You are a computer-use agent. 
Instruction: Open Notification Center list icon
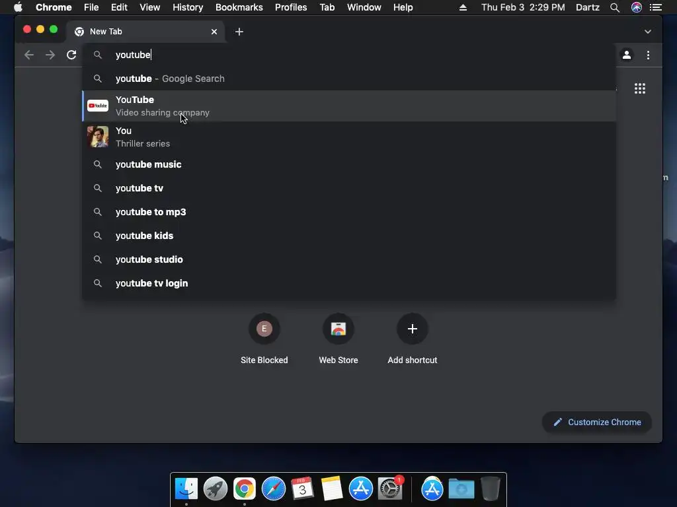click(656, 7)
